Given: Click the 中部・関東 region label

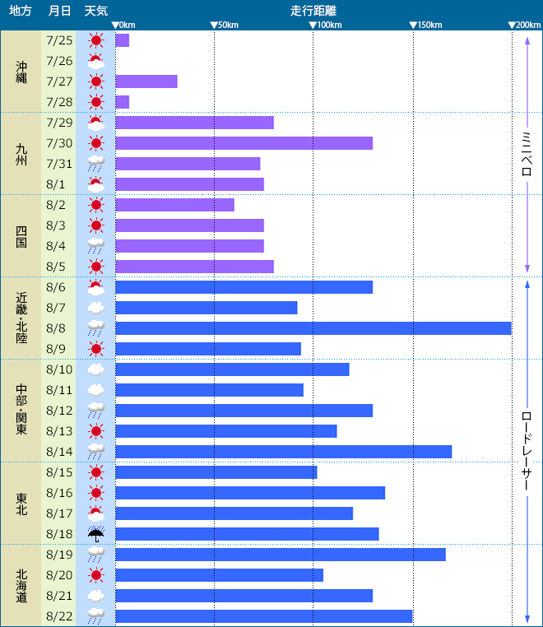Looking at the screenshot, I should click(x=21, y=410).
